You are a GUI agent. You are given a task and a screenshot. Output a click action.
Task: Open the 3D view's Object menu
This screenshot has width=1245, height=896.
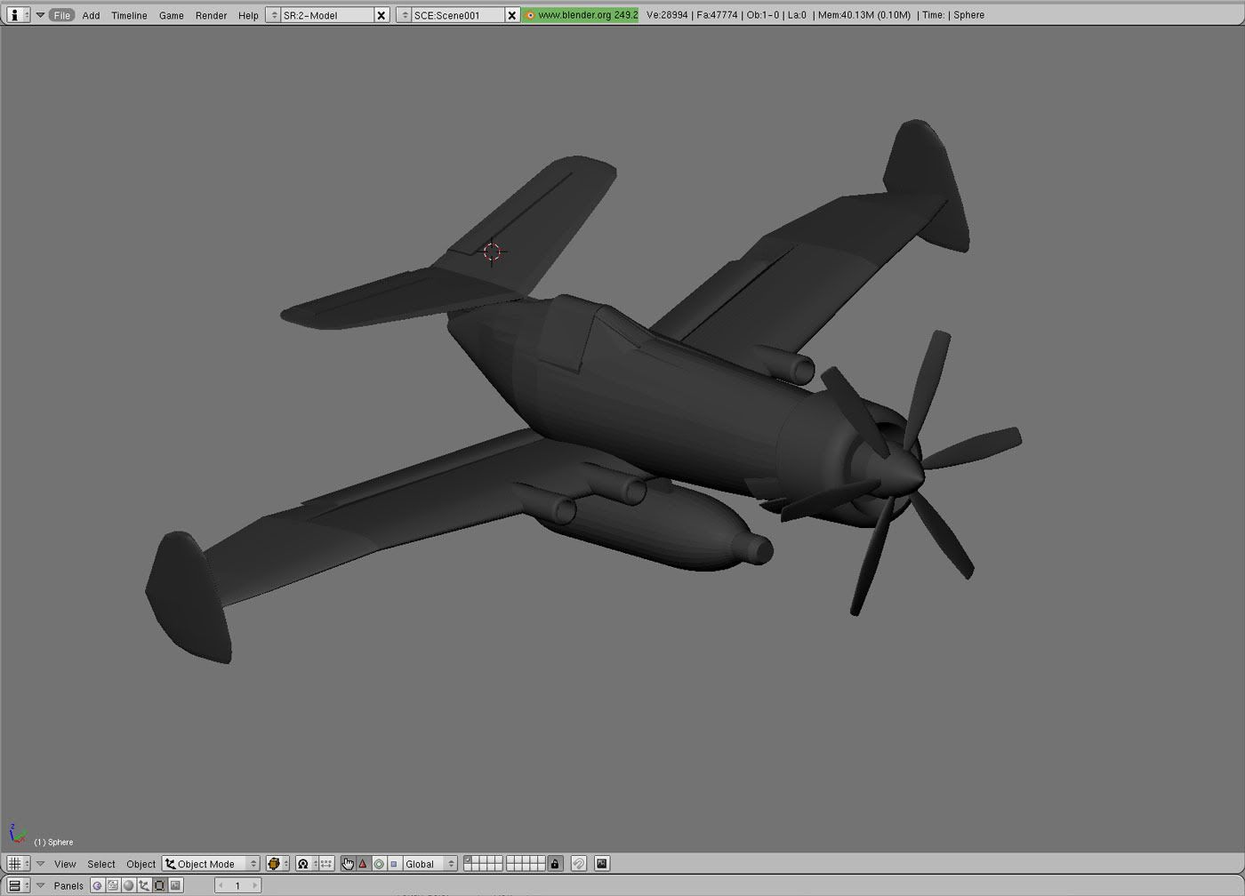pyautogui.click(x=141, y=863)
